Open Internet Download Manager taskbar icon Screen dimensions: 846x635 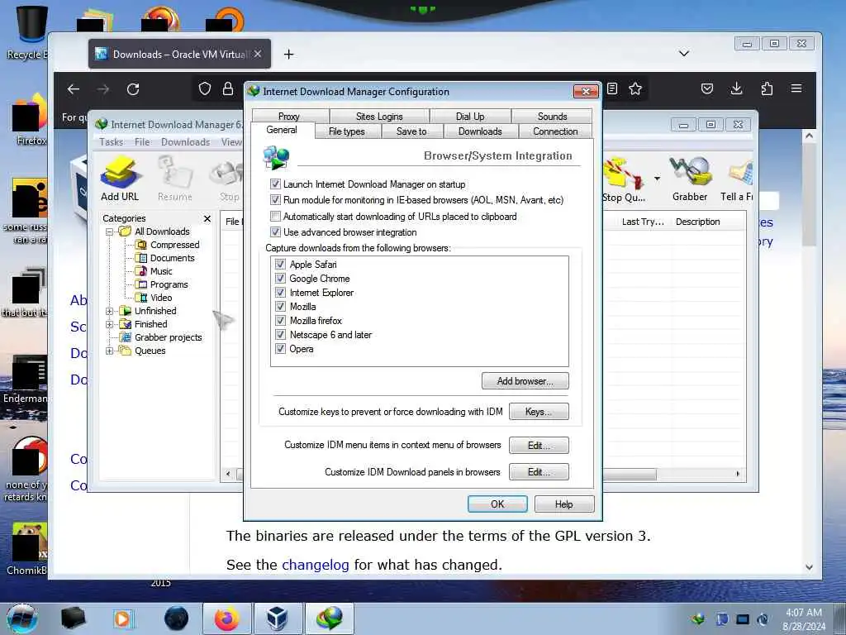pyautogui.click(x=330, y=618)
